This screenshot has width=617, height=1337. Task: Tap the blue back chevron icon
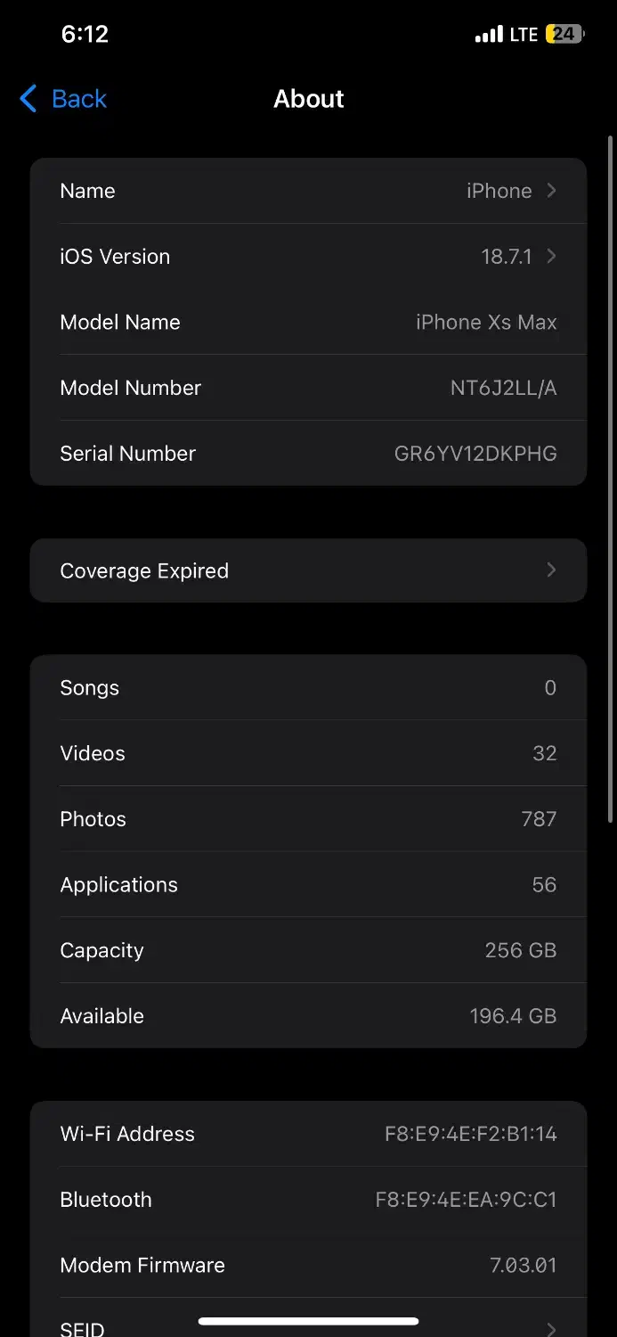coord(28,99)
